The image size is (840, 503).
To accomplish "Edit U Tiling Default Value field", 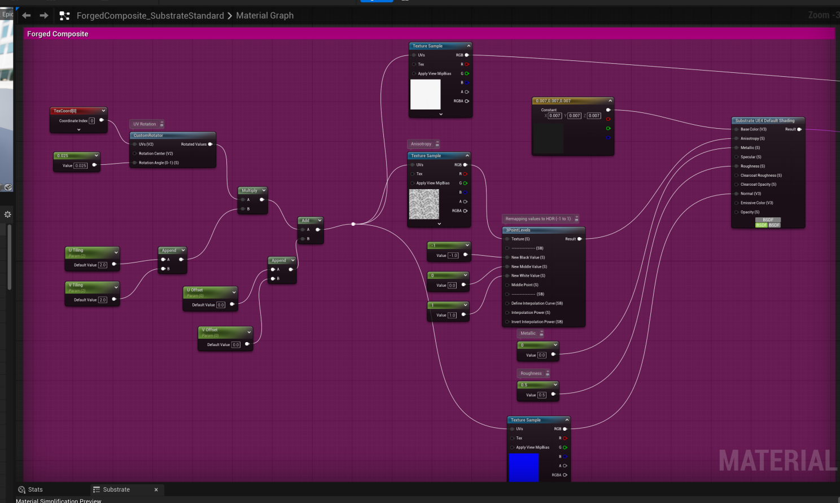I will [x=103, y=265].
